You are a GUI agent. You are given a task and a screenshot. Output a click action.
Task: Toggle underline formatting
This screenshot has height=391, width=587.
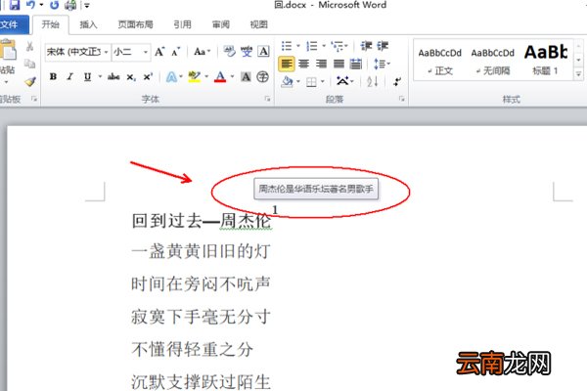coord(87,76)
